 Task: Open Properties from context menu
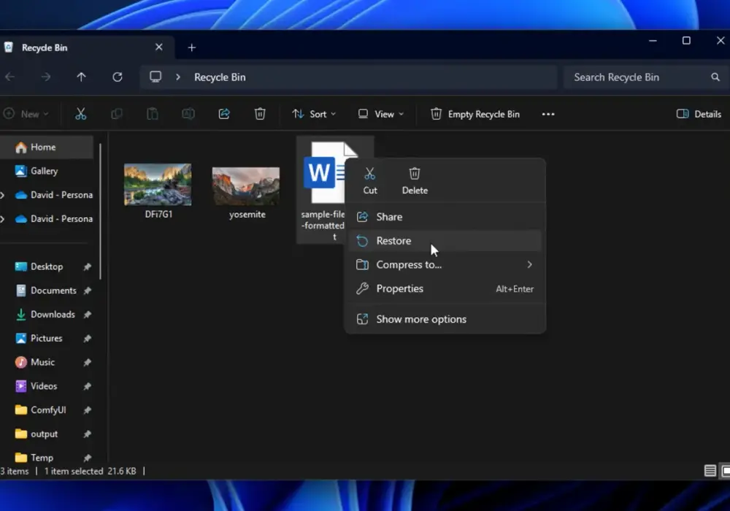(x=445, y=288)
